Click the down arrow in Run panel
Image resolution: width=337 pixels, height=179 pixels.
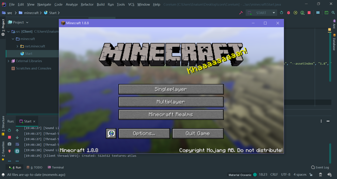[17, 137]
